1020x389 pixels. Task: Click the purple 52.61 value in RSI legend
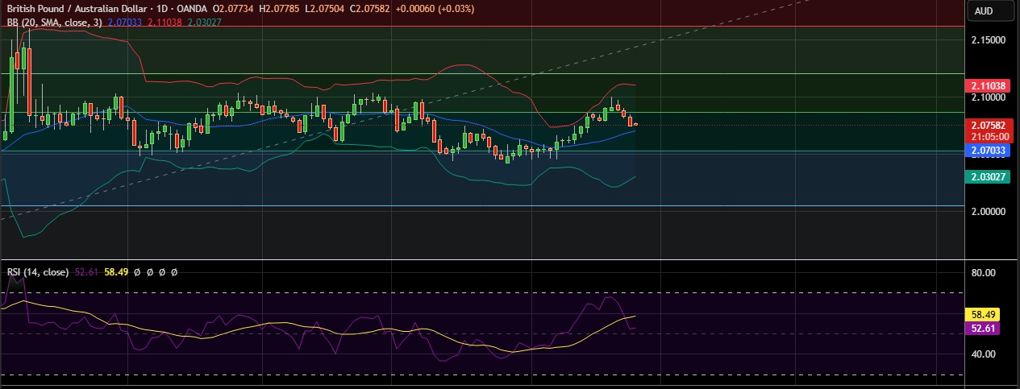pyautogui.click(x=87, y=272)
